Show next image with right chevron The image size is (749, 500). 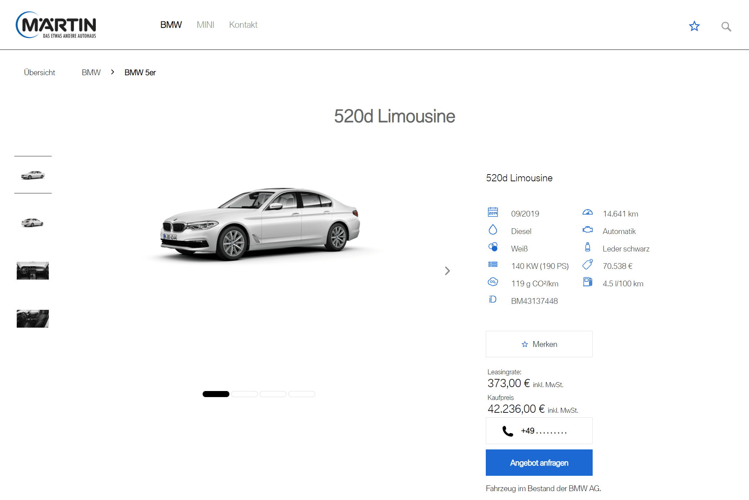447,271
